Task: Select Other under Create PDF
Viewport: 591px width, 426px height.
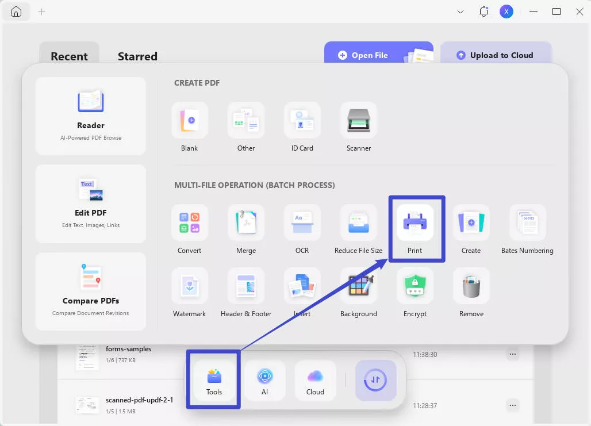Action: [x=245, y=121]
